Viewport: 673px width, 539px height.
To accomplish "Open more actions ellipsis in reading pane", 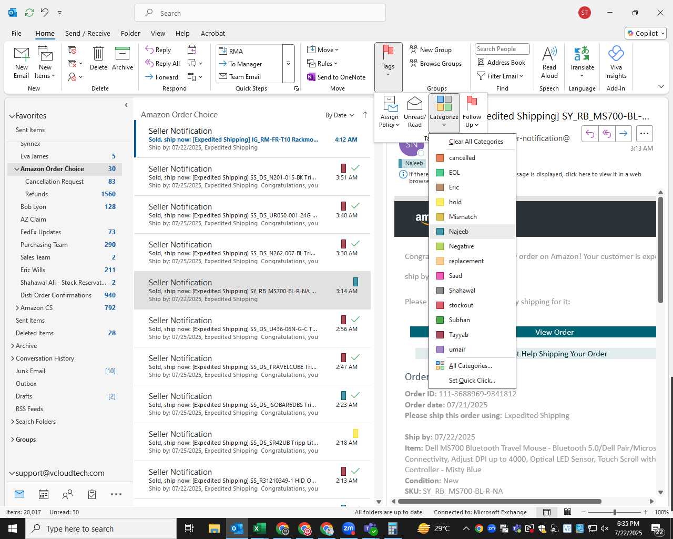I will point(645,134).
